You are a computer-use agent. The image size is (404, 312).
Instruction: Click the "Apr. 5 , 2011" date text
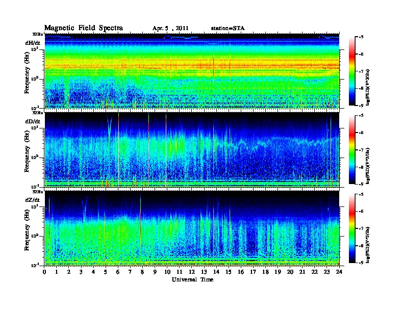(x=170, y=29)
